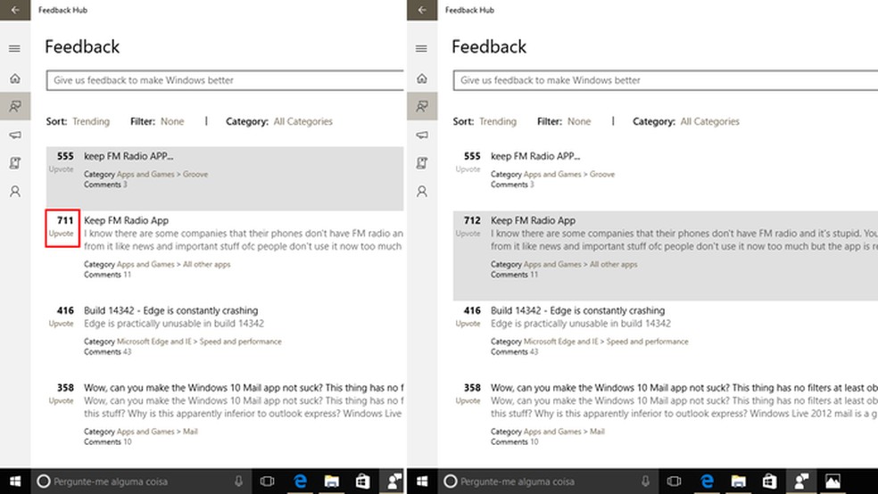Open Announcements megaphone icon in right window sidebar
878x494 pixels.
pos(421,135)
